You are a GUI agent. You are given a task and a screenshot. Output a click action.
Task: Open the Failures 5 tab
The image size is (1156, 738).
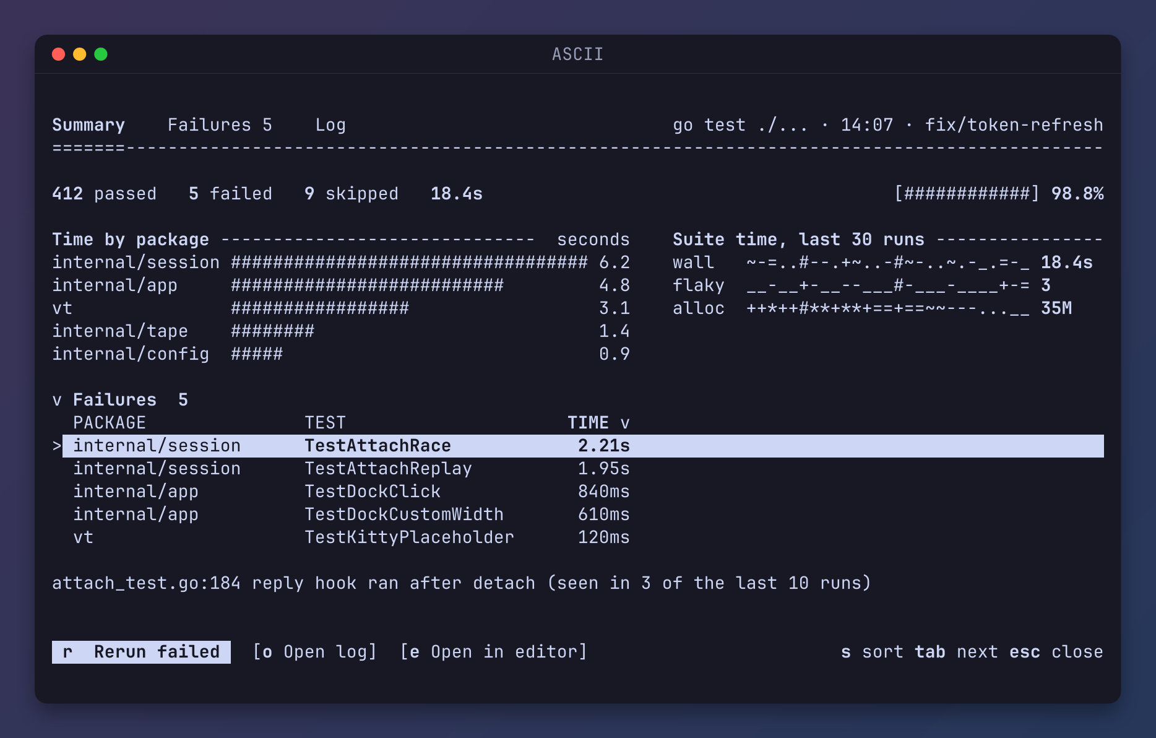(220, 125)
